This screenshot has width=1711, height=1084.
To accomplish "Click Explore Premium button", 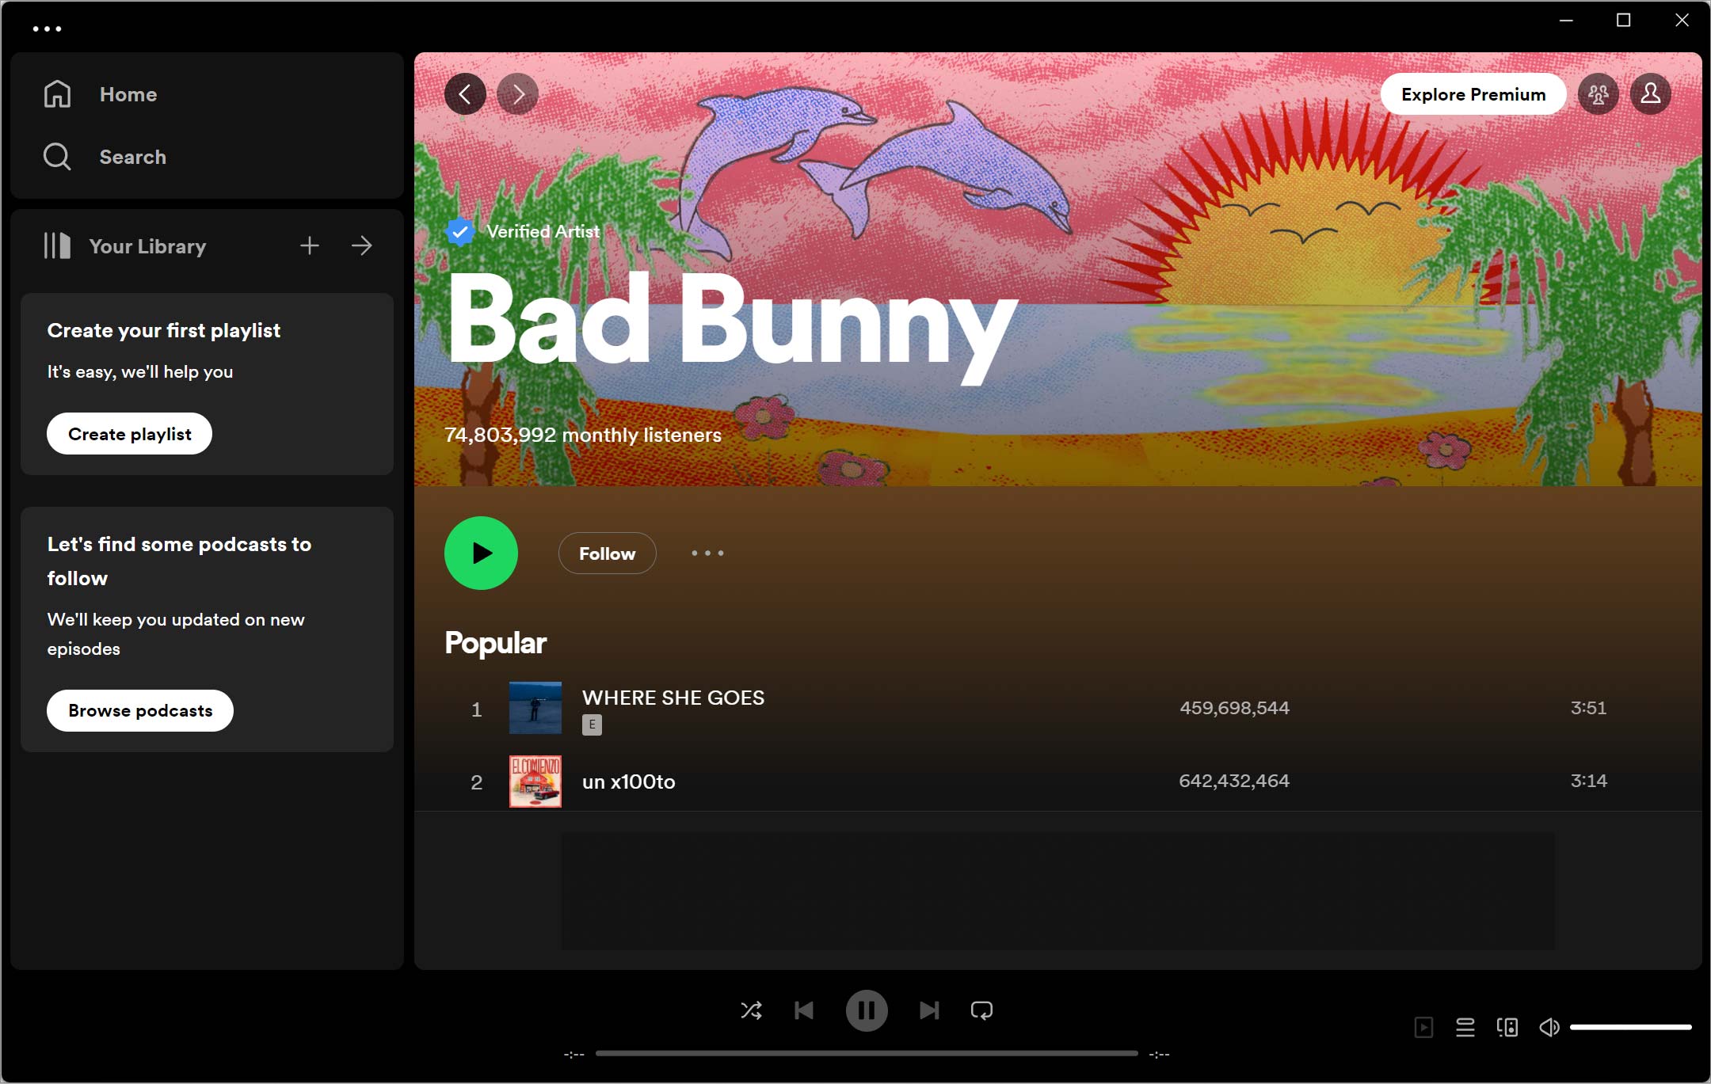I will (1473, 94).
